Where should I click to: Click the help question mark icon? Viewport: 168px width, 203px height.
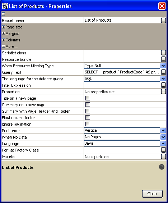(x=162, y=167)
